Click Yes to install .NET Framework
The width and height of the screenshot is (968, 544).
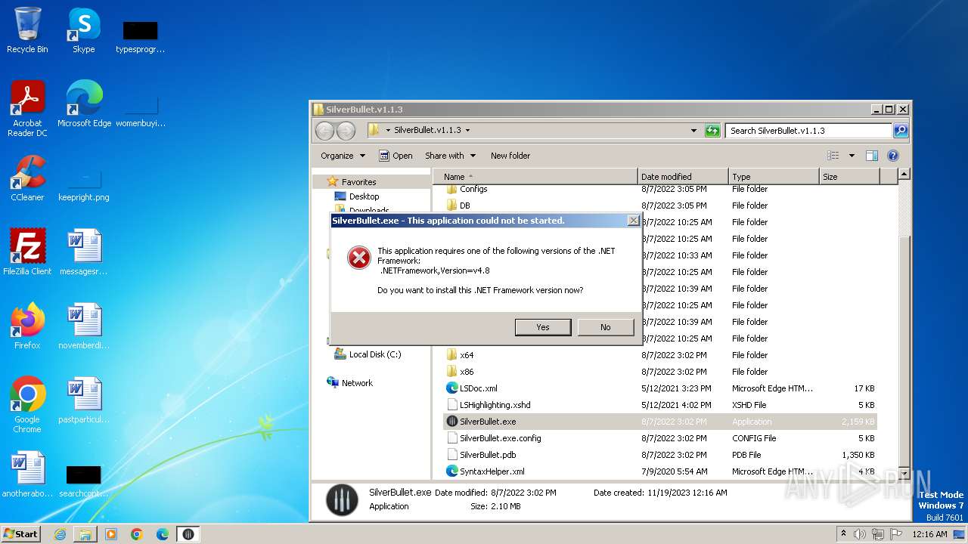[542, 327]
